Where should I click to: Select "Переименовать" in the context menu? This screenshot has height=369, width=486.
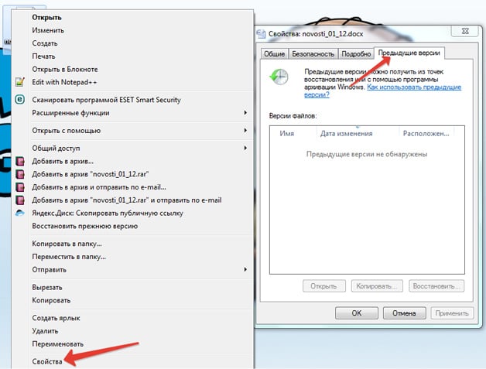click(58, 343)
